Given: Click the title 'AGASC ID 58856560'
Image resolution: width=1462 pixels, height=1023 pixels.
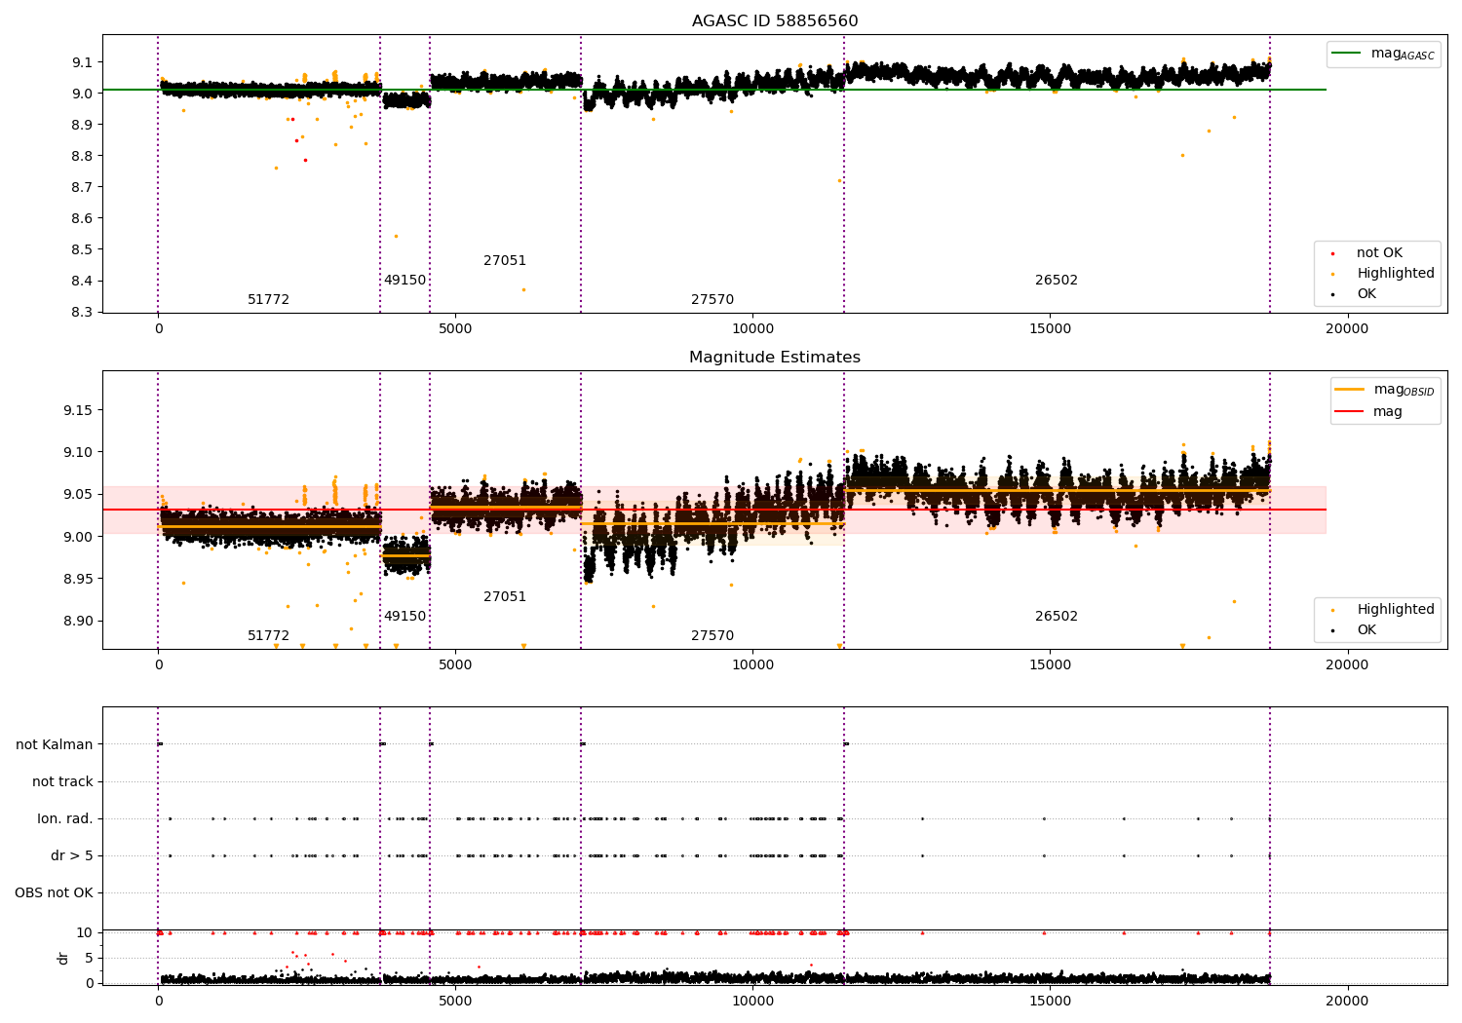Looking at the screenshot, I should 775,21.
